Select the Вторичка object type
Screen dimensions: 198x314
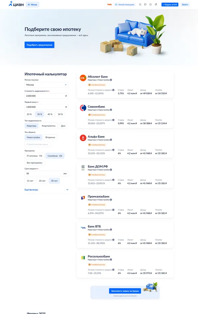[x=50, y=137]
